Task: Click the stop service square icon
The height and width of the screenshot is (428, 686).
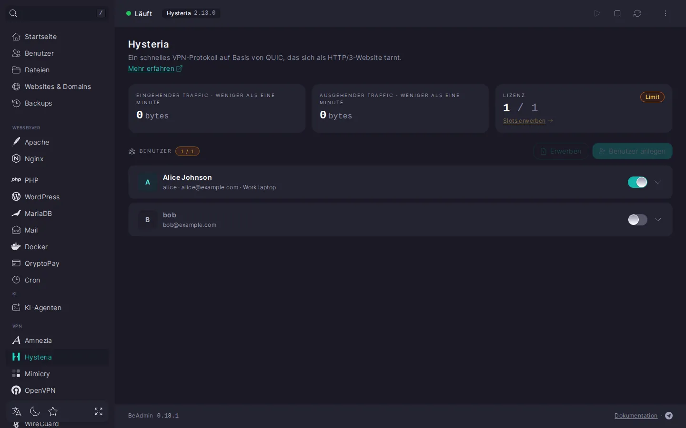Action: pos(617,13)
